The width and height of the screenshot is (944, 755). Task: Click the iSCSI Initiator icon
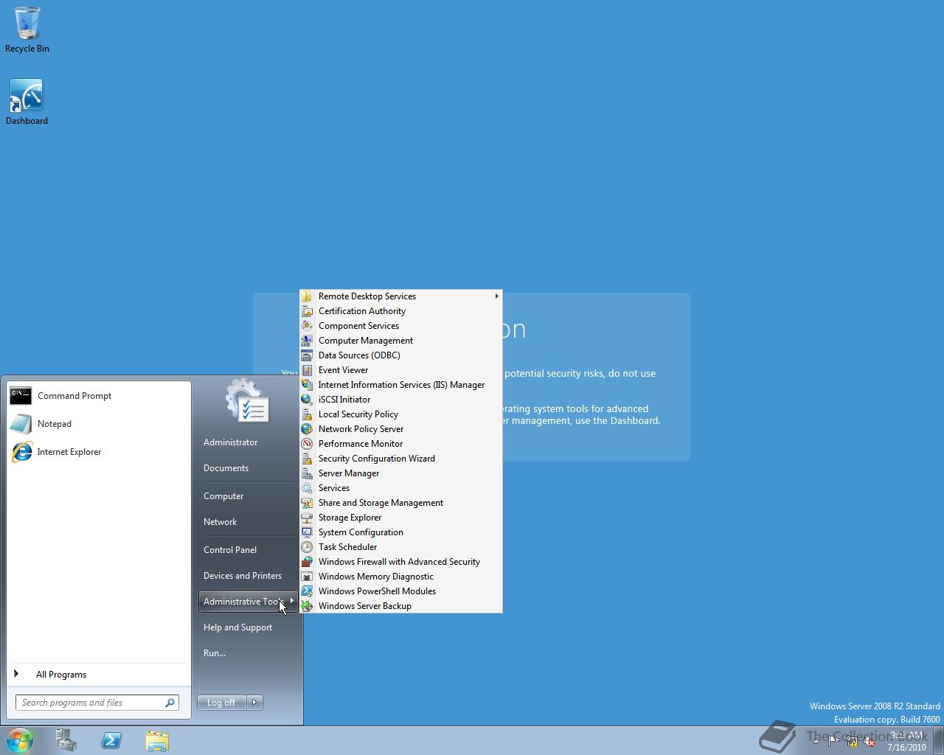tap(307, 400)
